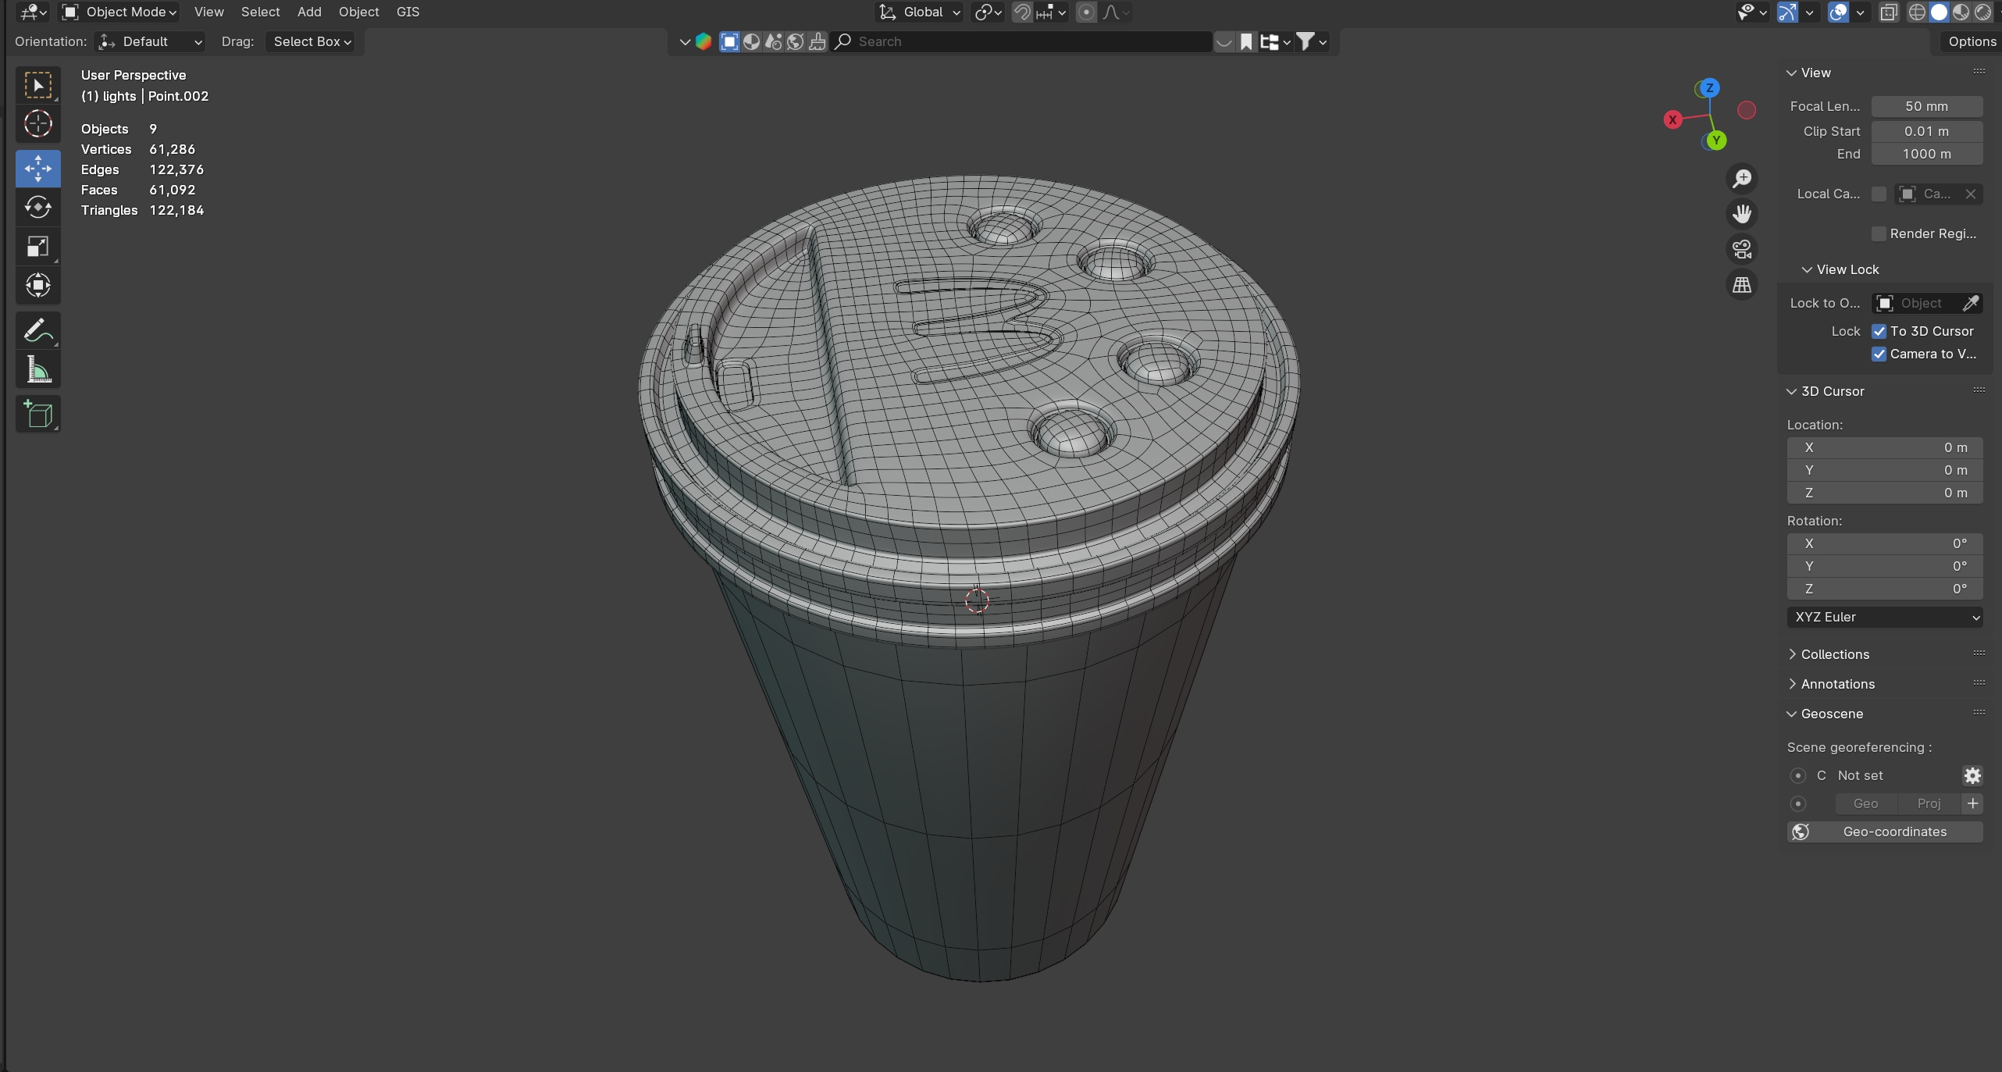The image size is (2002, 1072).
Task: Open the Object Mode dropdown
Action: point(120,12)
